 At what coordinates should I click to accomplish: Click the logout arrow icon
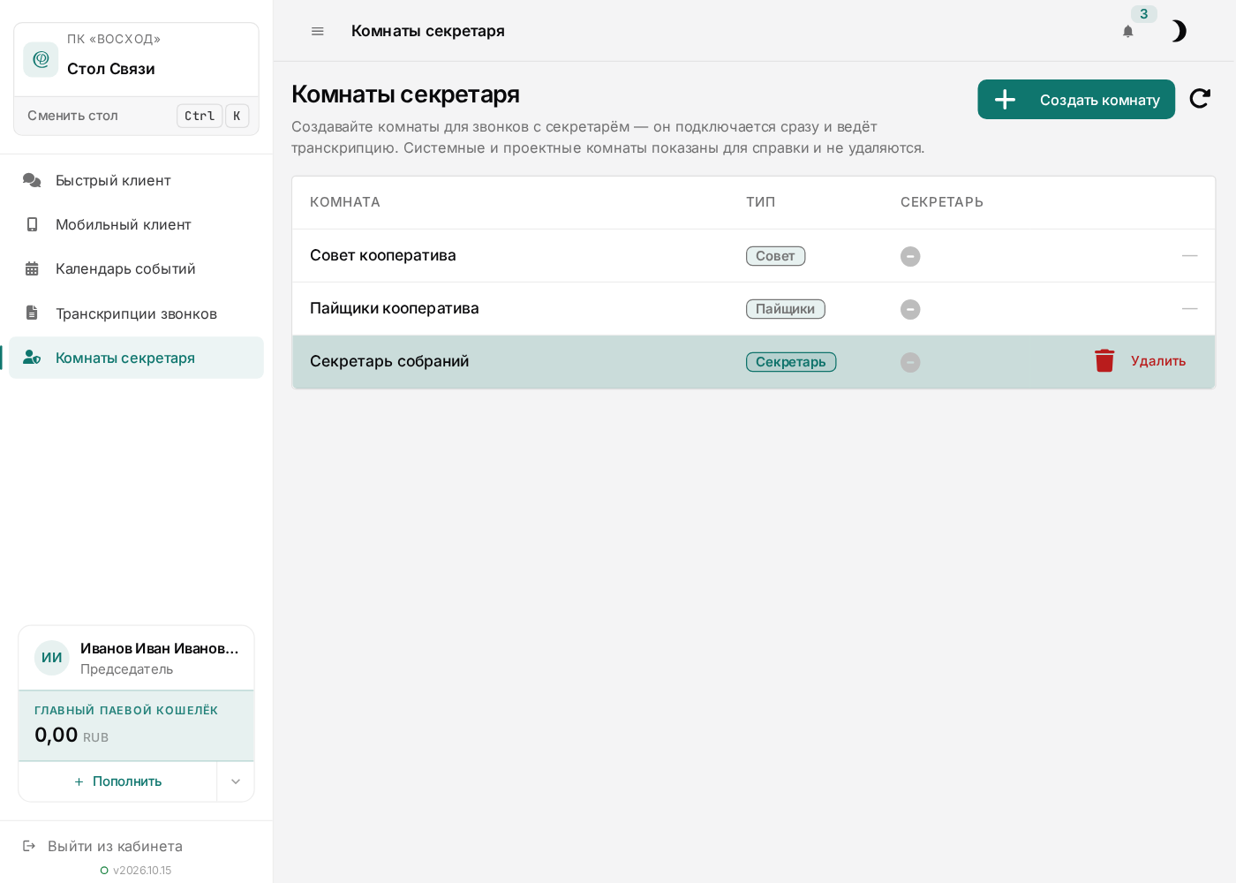point(29,846)
